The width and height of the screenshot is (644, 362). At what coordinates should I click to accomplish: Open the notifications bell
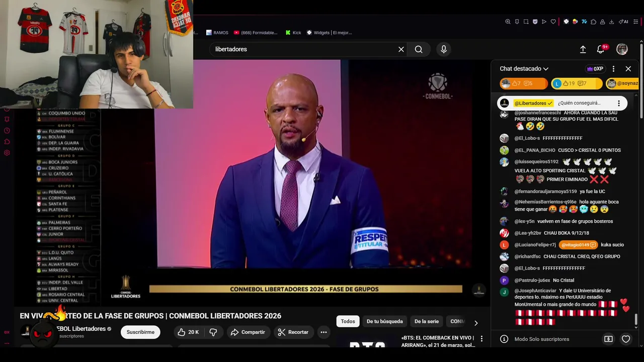pyautogui.click(x=601, y=49)
